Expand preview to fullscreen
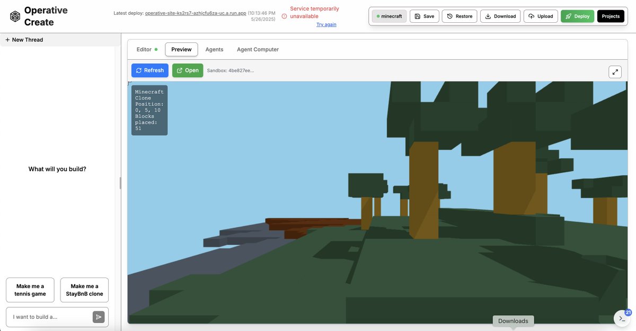The width and height of the screenshot is (636, 331). pos(615,71)
